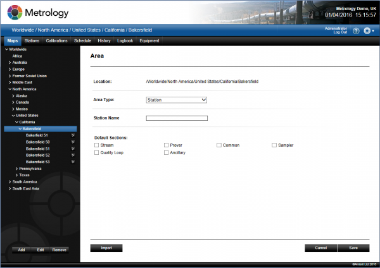Click the Administrator user label

336,28
